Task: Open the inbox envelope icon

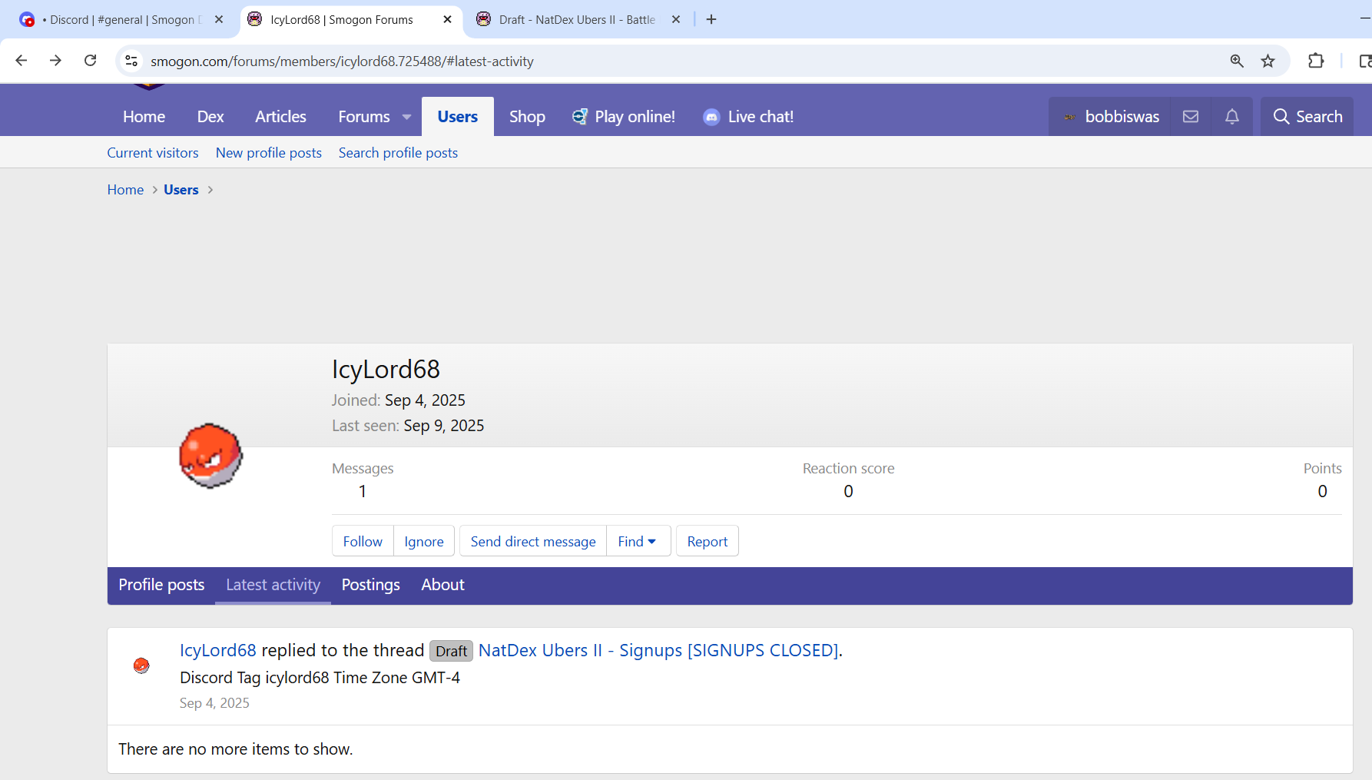Action: click(x=1190, y=117)
